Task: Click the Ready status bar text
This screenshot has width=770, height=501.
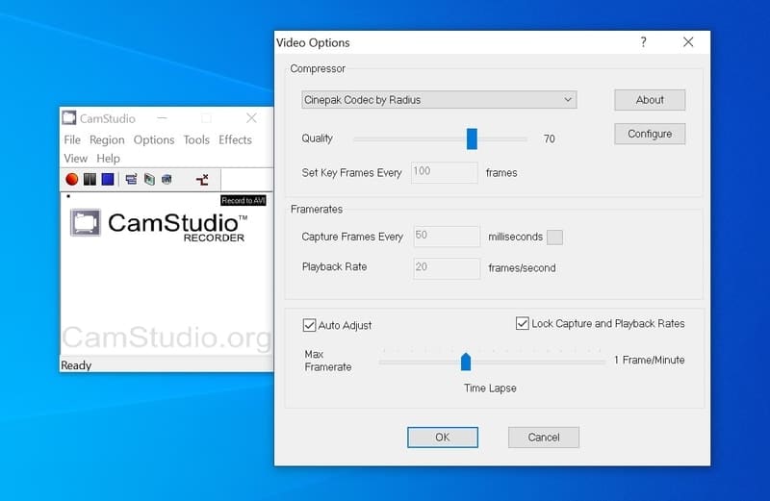Action: click(76, 365)
